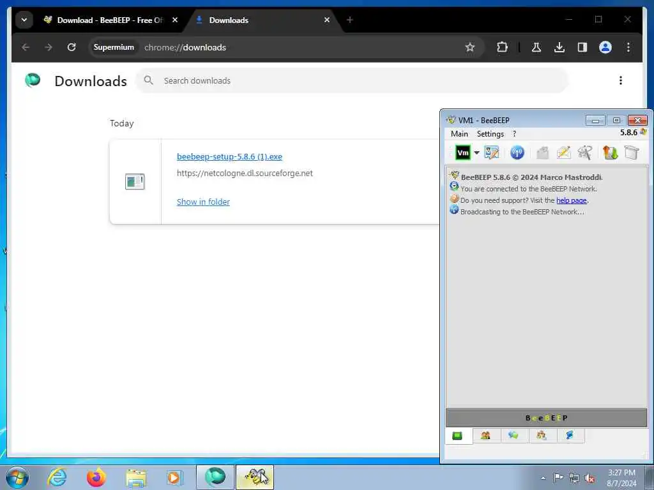Follow the help page link in BeeBEEP
The width and height of the screenshot is (654, 490).
click(572, 200)
